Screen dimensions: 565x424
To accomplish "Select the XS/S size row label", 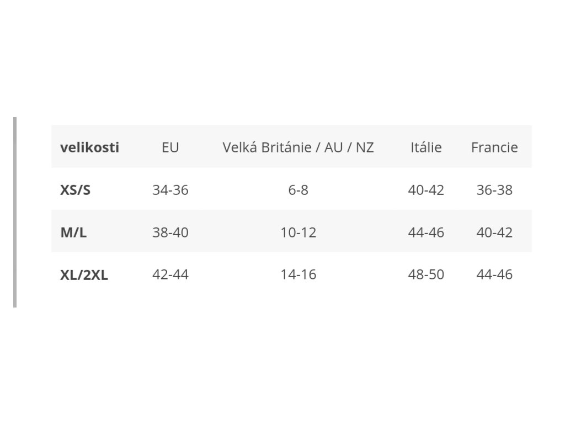I will pos(75,190).
